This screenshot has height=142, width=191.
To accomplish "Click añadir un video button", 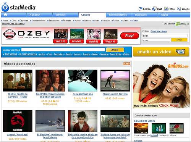I will pyautogui.click(x=161, y=52).
